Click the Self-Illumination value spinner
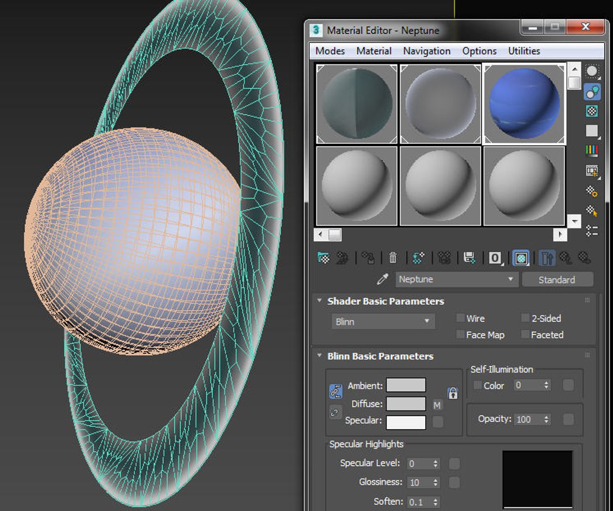This screenshot has width=613, height=511. click(546, 385)
